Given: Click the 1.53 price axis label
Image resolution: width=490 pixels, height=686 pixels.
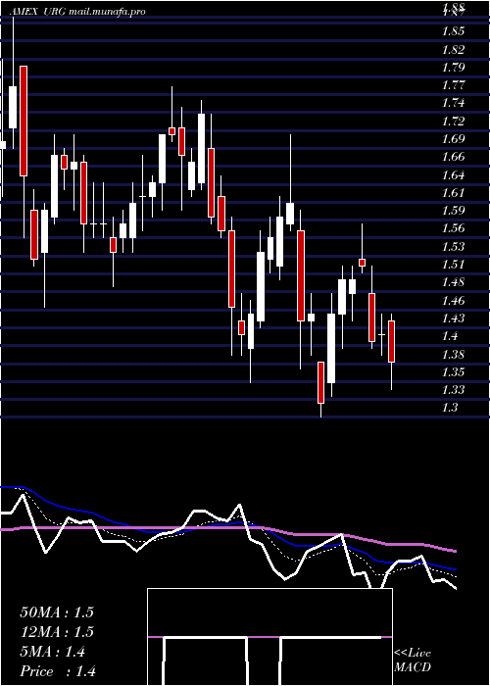Looking at the screenshot, I should coord(453,246).
